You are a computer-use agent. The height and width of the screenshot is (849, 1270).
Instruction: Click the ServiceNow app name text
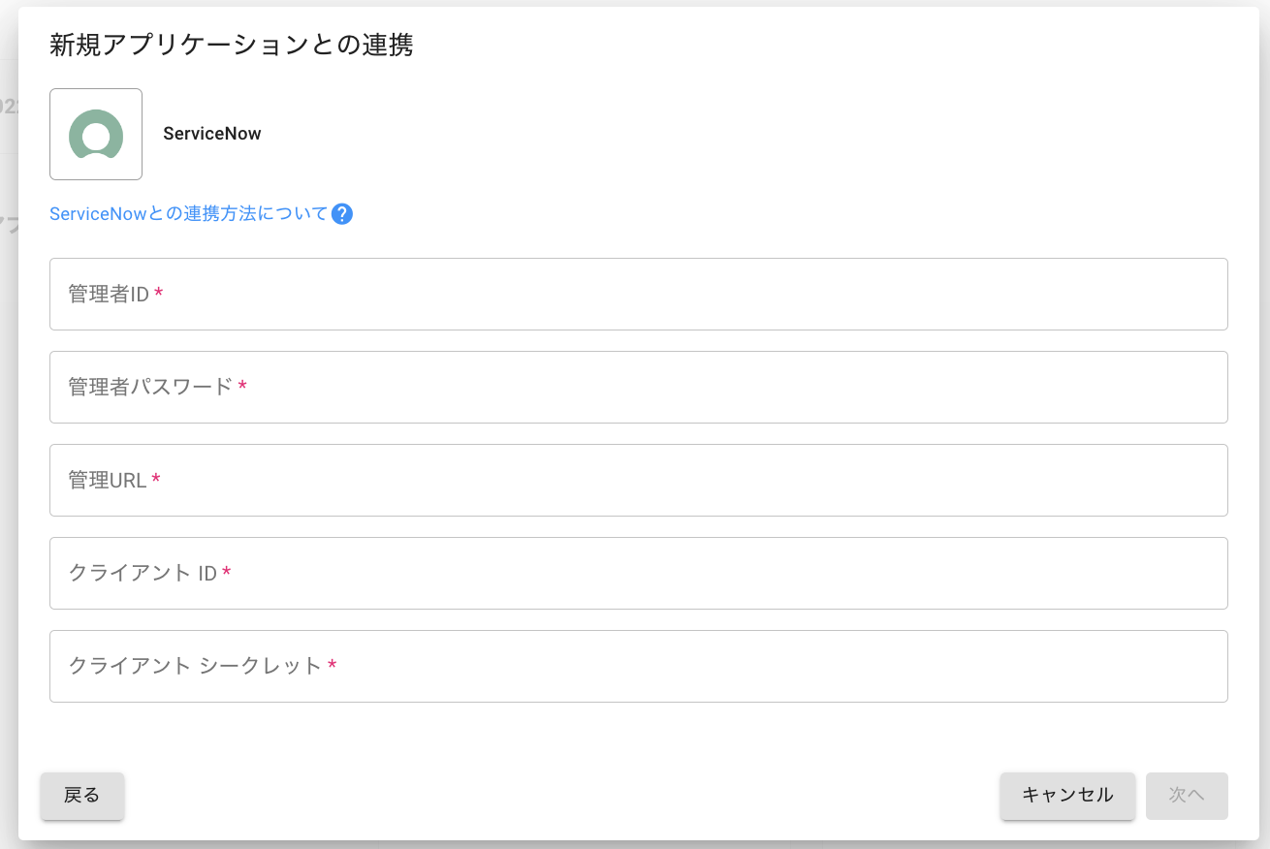pyautogui.click(x=212, y=134)
